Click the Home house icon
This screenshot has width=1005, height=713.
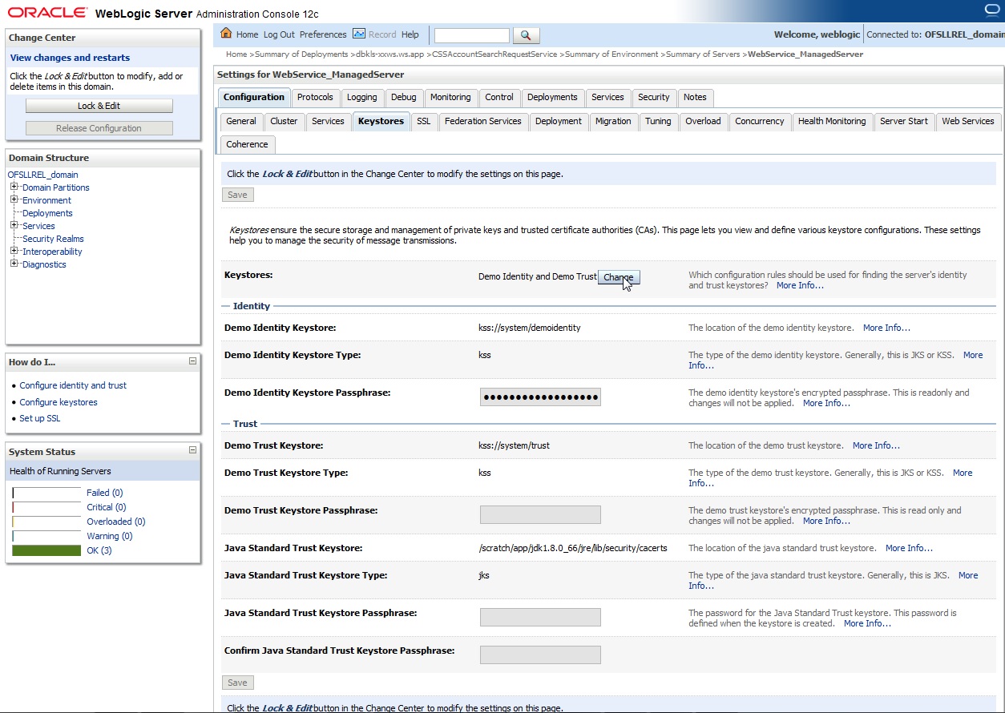(x=226, y=34)
